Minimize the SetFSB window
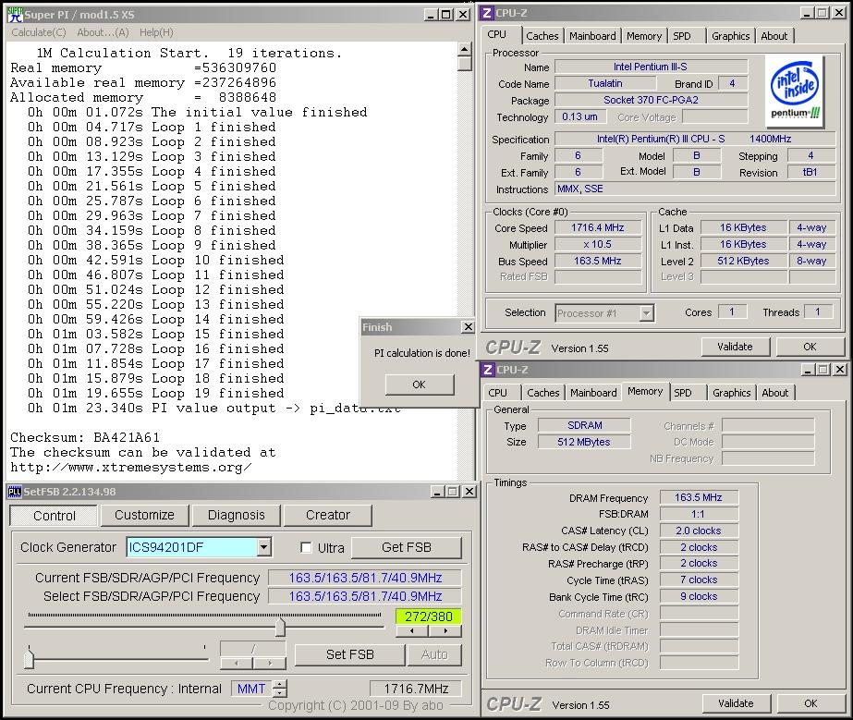853x720 pixels. pyautogui.click(x=438, y=492)
